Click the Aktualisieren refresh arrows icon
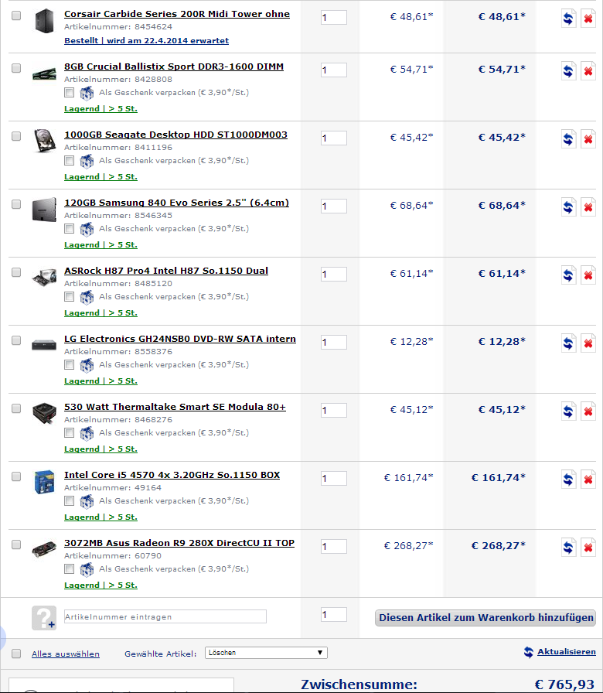 tap(528, 652)
